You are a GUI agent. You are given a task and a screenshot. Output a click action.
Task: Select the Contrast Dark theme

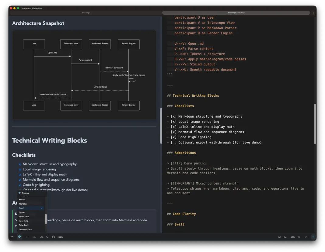coord(31,230)
